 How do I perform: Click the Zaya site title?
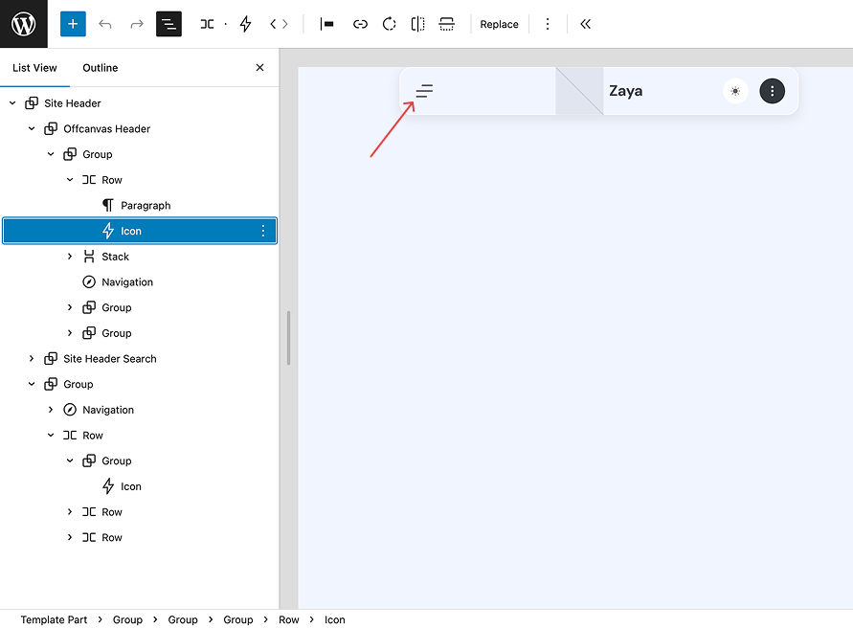(625, 91)
